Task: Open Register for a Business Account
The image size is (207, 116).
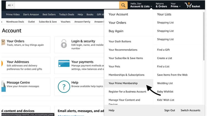Action: click(x=128, y=91)
